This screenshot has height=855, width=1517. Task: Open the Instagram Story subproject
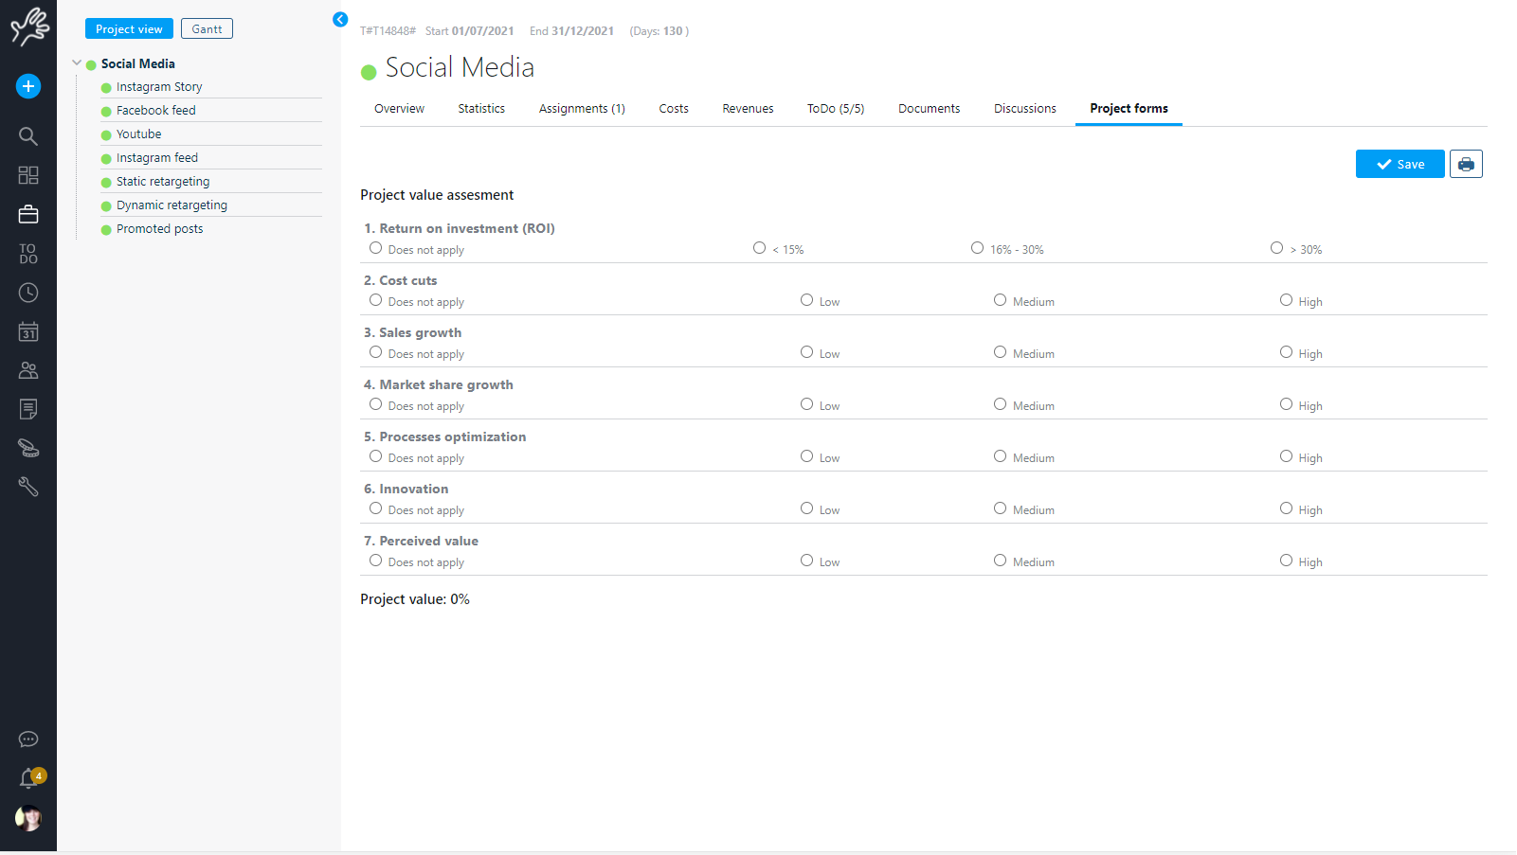click(x=159, y=87)
